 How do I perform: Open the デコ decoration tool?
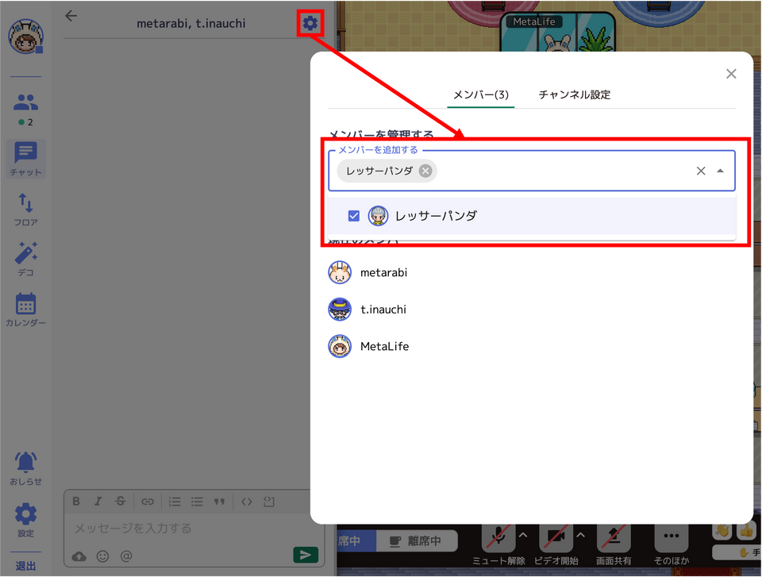coord(25,260)
